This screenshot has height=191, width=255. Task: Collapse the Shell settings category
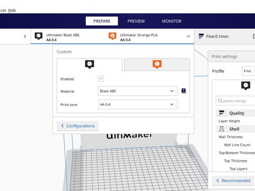[x=235, y=129]
